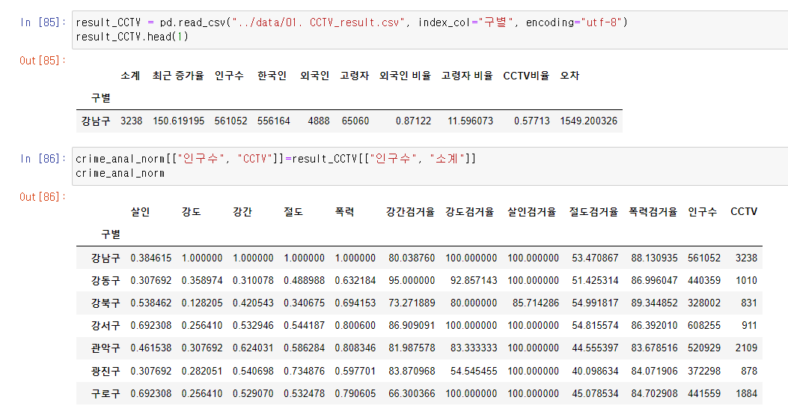
Task: Select 구로구 CCTV value 1884
Action: tap(746, 393)
